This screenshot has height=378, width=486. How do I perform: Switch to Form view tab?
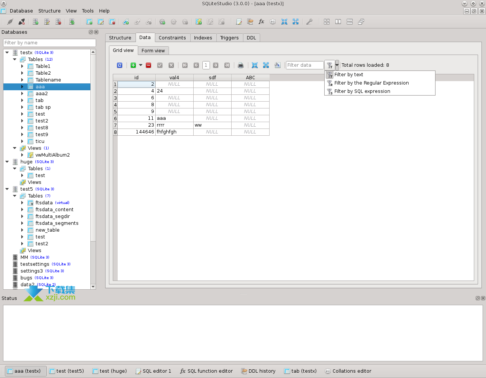click(153, 51)
